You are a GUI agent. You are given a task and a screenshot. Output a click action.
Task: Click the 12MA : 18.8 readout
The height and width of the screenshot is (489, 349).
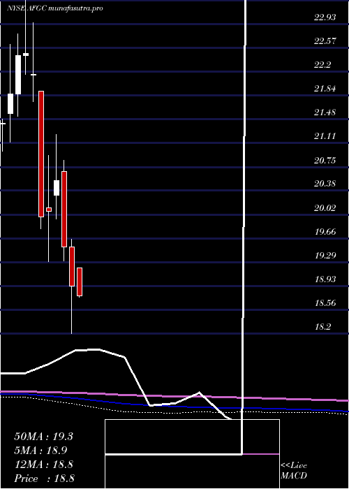tap(43, 465)
